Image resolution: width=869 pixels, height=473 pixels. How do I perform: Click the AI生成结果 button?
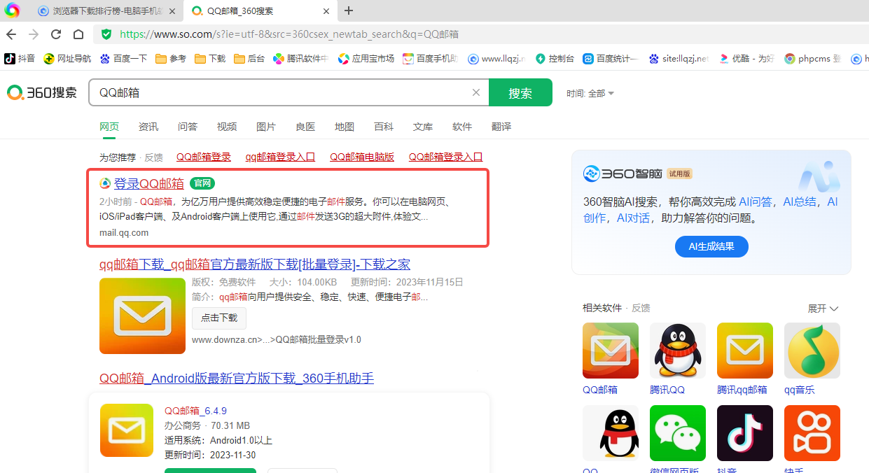click(x=711, y=246)
